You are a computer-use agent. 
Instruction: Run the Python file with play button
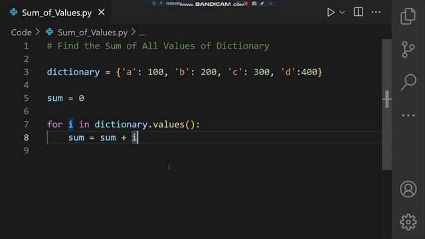click(x=331, y=13)
